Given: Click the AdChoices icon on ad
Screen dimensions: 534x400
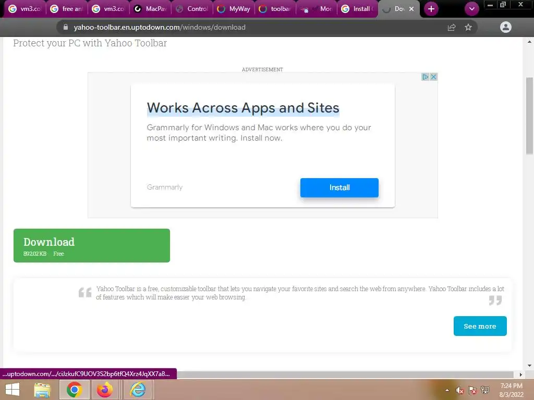Looking at the screenshot, I should coord(425,77).
